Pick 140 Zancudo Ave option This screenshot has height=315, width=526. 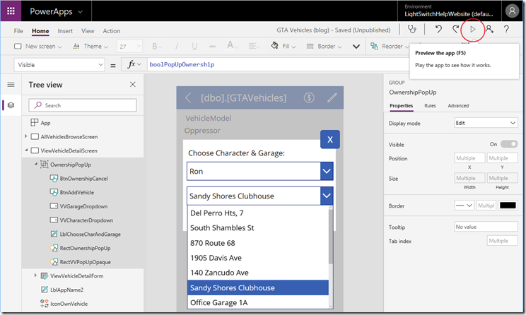258,273
